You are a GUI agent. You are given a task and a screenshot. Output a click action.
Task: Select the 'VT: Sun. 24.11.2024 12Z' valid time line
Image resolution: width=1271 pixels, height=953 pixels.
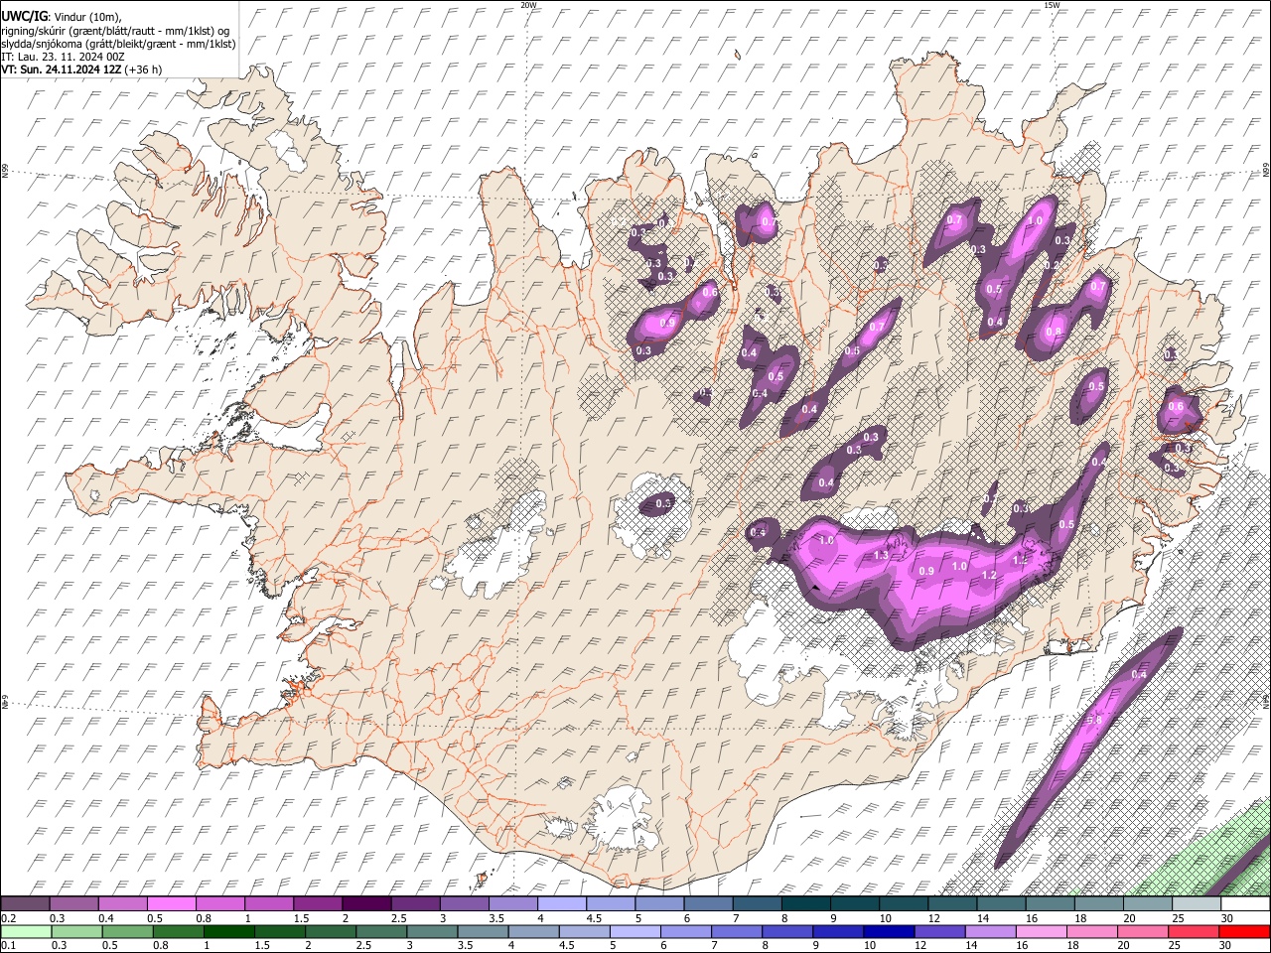pos(62,69)
